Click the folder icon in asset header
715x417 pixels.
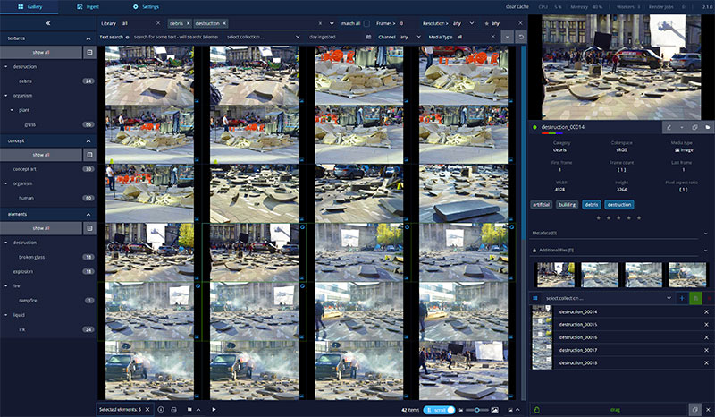[707, 127]
